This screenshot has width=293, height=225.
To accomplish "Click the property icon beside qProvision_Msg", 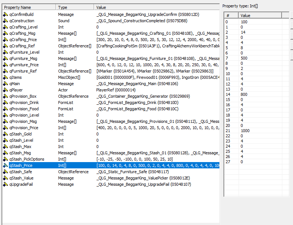I will pyautogui.click(x=6, y=121).
